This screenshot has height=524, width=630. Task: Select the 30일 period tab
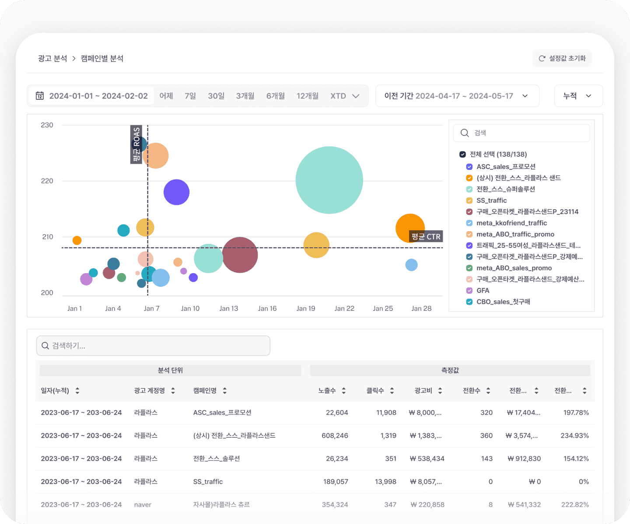[x=216, y=96]
